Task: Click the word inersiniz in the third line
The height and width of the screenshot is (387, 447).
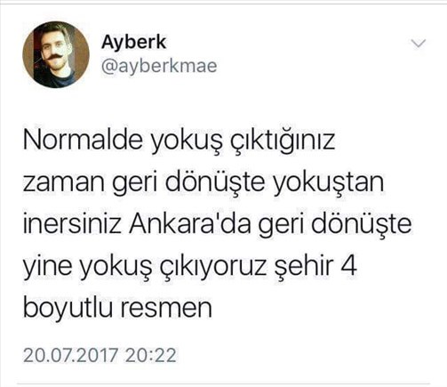Action: click(x=72, y=224)
